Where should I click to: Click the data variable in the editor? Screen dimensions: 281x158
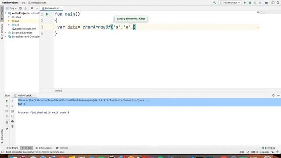72,27
